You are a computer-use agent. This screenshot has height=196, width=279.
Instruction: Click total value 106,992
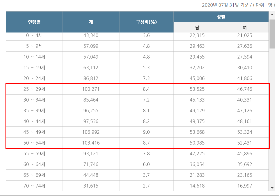tap(91, 132)
